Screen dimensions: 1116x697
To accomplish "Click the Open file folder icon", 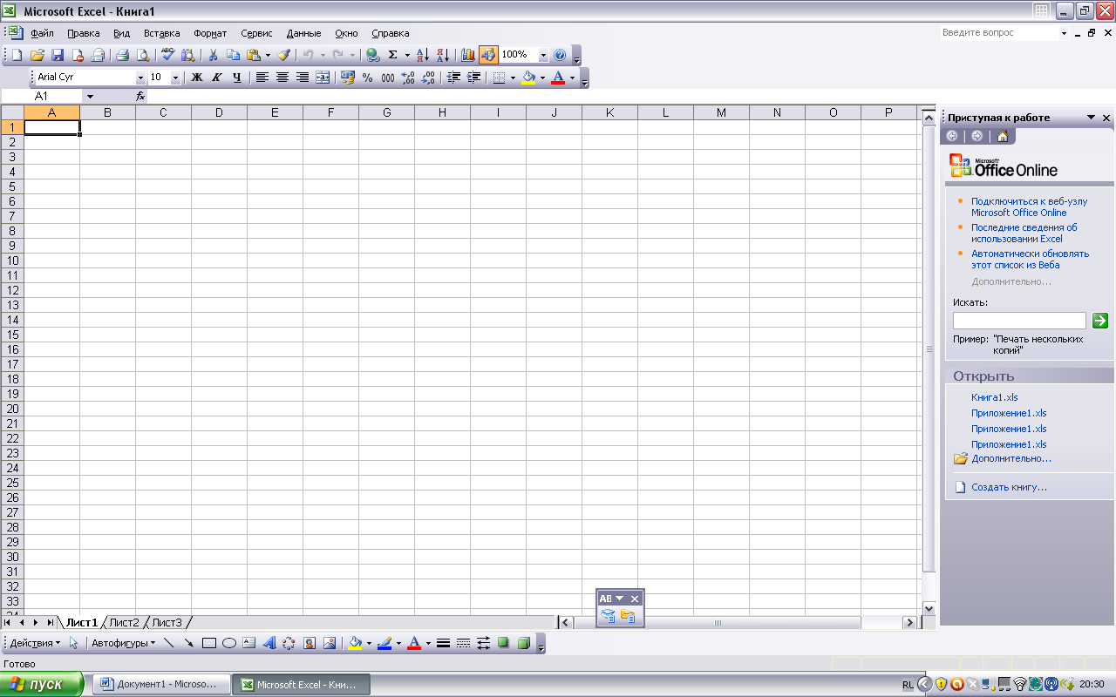I will coord(37,55).
